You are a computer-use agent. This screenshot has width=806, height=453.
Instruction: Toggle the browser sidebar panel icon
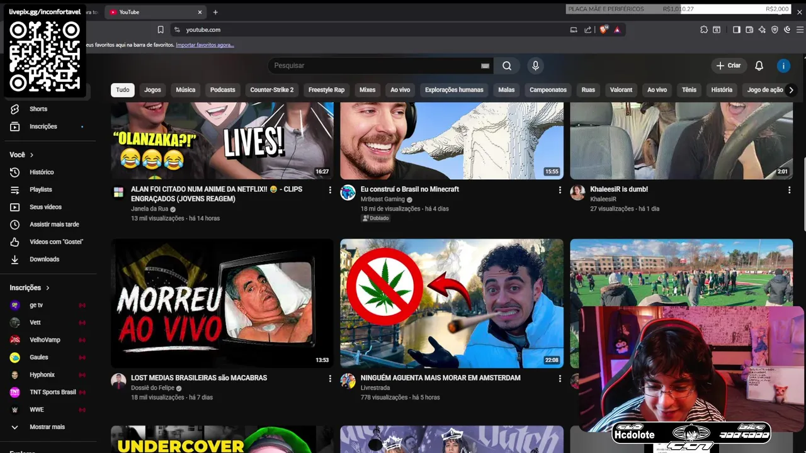click(736, 30)
